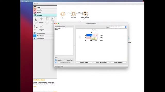The image size is (165, 92).
Task: Click the Select Misclassified button
Action: tap(101, 63)
